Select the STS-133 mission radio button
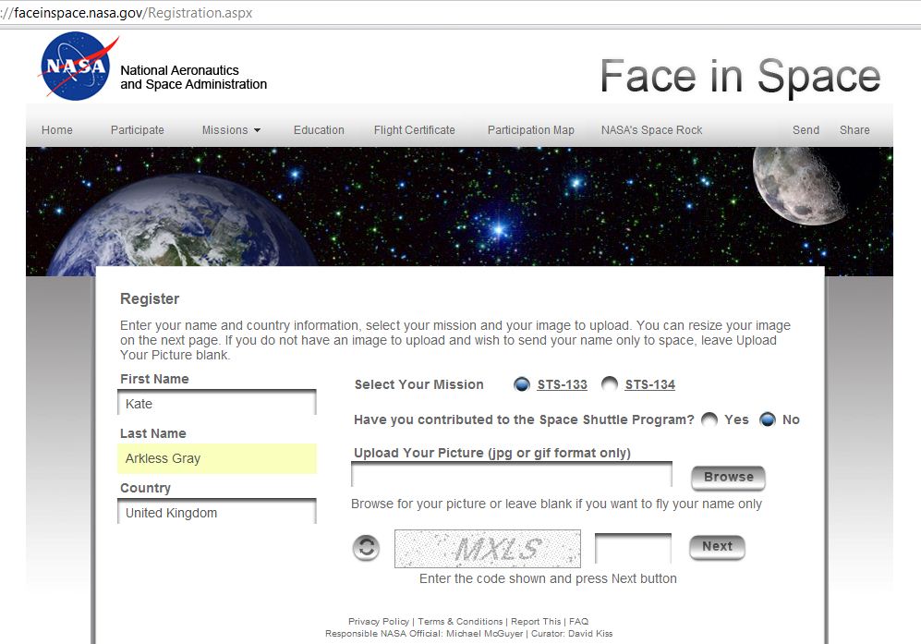The height and width of the screenshot is (644, 921). (522, 384)
